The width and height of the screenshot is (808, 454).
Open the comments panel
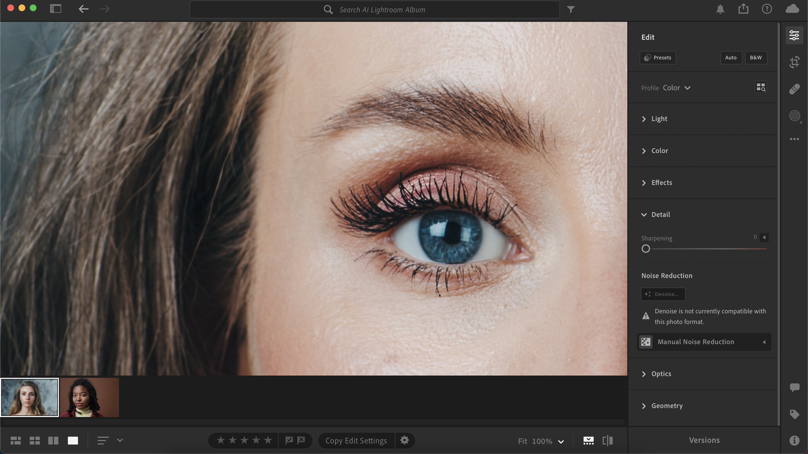tap(794, 387)
